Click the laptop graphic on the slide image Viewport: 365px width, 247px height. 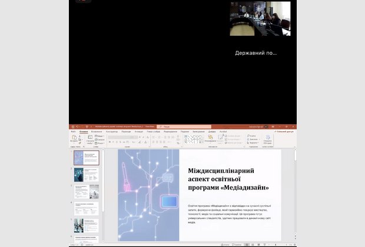169,202
